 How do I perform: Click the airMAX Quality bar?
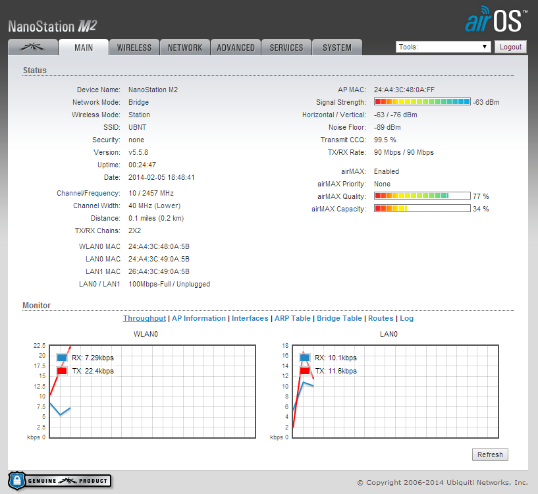pyautogui.click(x=422, y=196)
